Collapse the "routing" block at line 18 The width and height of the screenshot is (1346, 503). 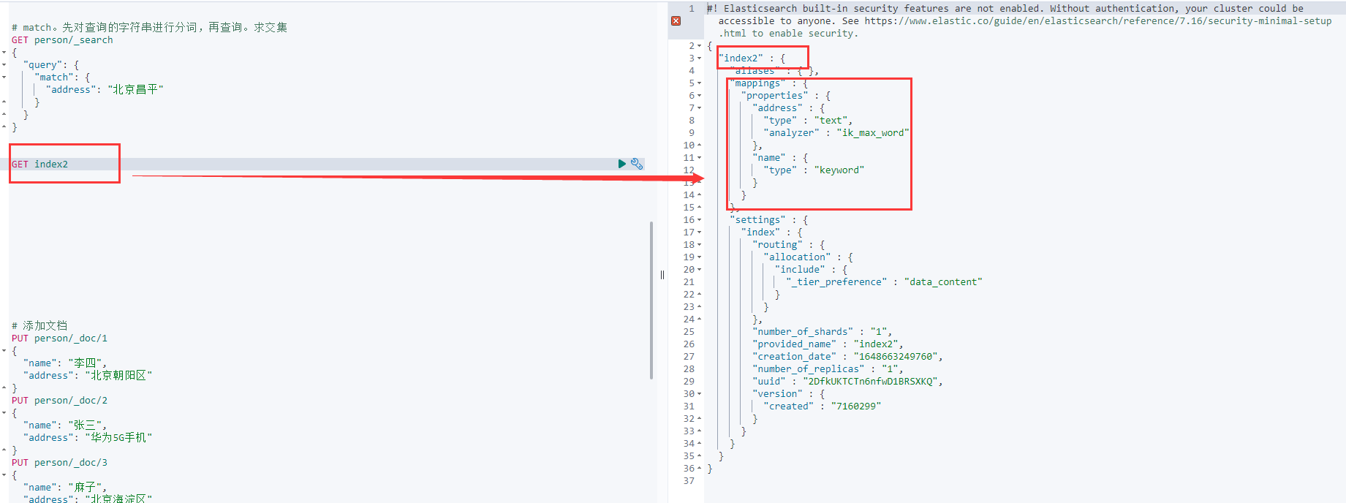(700, 244)
